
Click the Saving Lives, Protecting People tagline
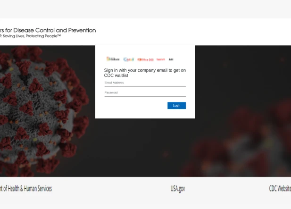pyautogui.click(x=31, y=36)
